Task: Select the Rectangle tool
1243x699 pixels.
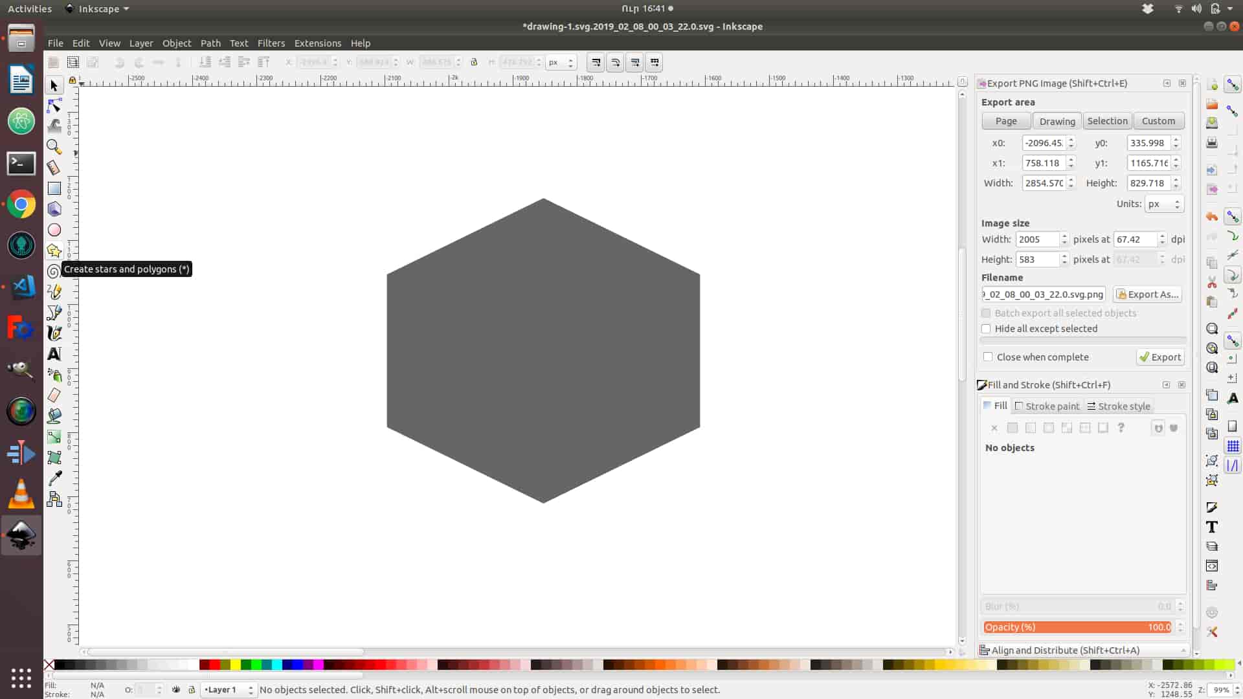Action: pos(54,188)
